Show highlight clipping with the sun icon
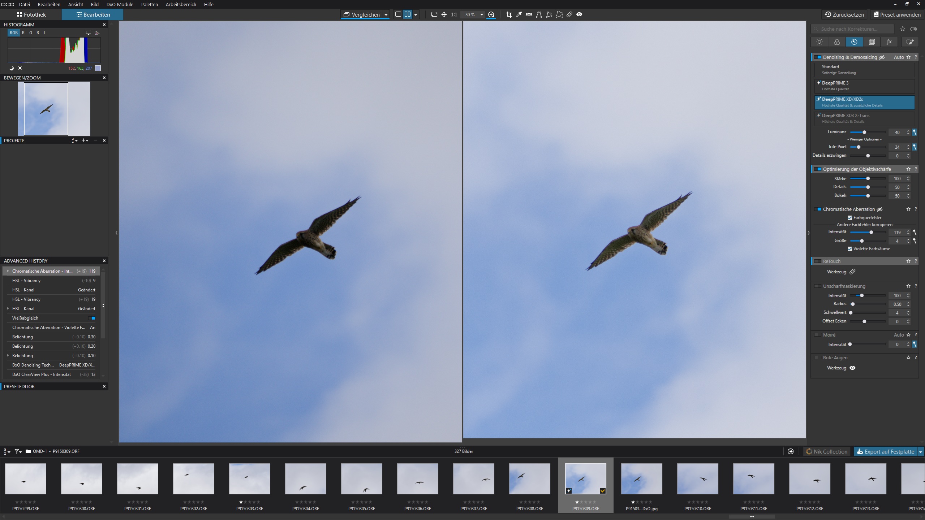 pyautogui.click(x=20, y=68)
